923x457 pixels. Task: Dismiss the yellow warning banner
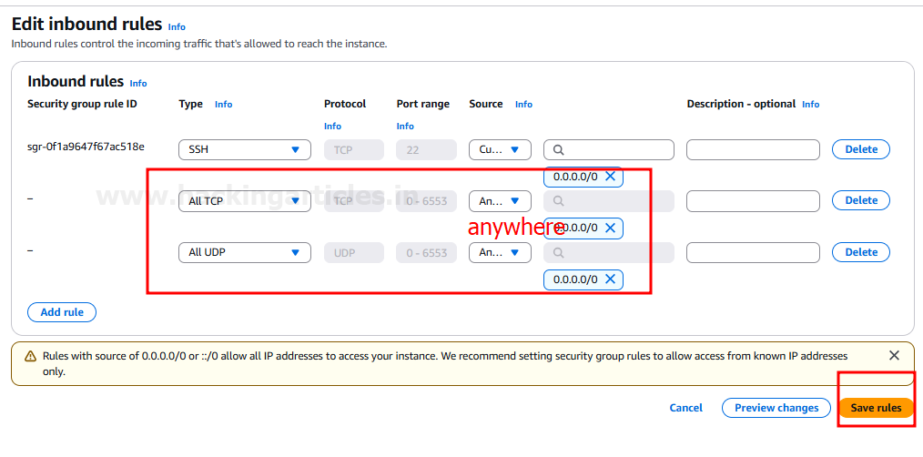click(894, 355)
